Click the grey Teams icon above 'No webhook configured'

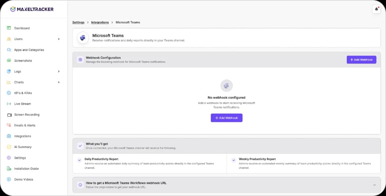[x=227, y=86]
